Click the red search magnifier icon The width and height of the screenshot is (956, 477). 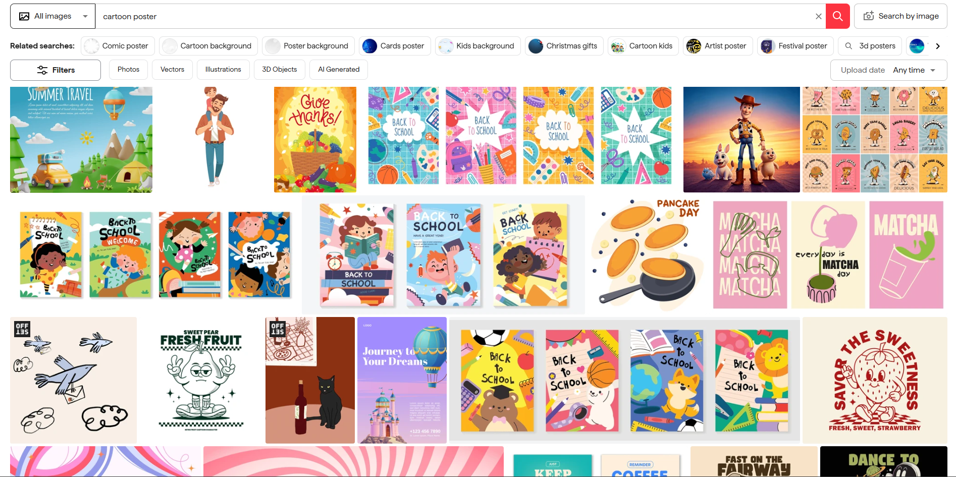(837, 16)
